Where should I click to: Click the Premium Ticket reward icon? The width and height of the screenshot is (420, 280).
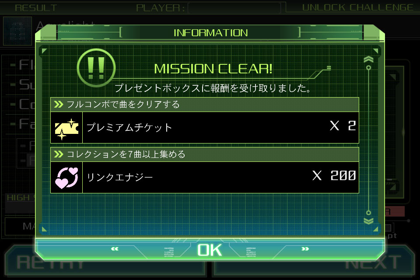[66, 128]
